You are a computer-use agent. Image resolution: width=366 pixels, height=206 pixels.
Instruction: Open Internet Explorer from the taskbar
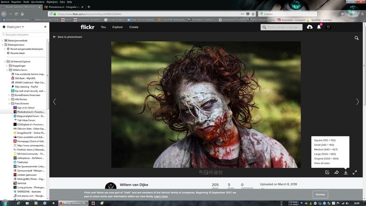pos(18,203)
